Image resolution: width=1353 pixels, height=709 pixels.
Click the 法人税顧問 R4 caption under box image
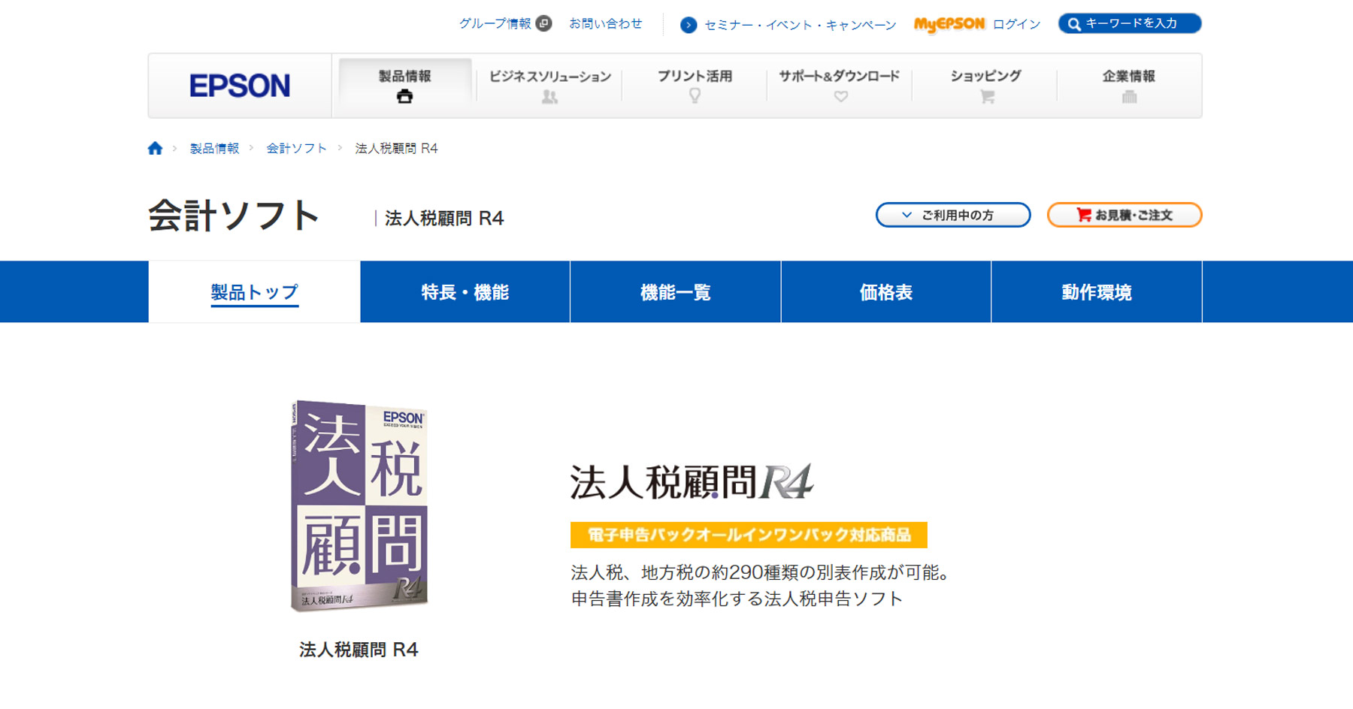tap(359, 650)
